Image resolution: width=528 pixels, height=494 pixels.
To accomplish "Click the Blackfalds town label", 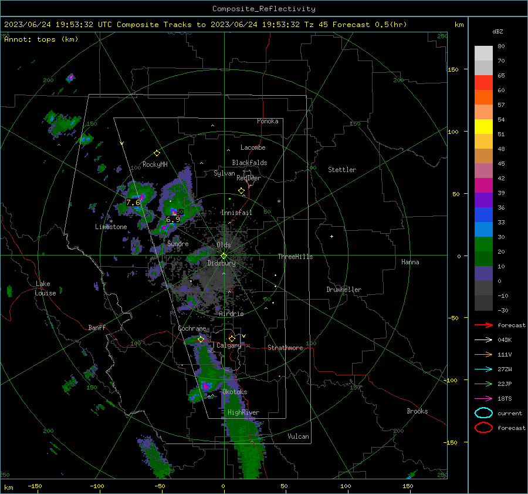I will click(x=249, y=163).
